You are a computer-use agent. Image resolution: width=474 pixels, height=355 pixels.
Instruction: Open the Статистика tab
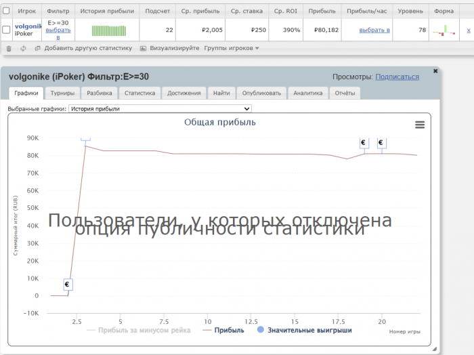pyautogui.click(x=139, y=93)
